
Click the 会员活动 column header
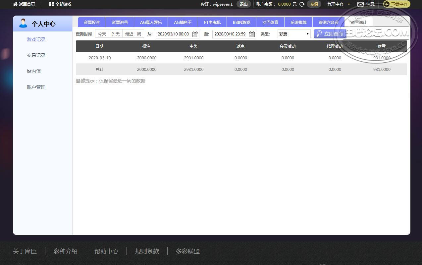coord(288,46)
